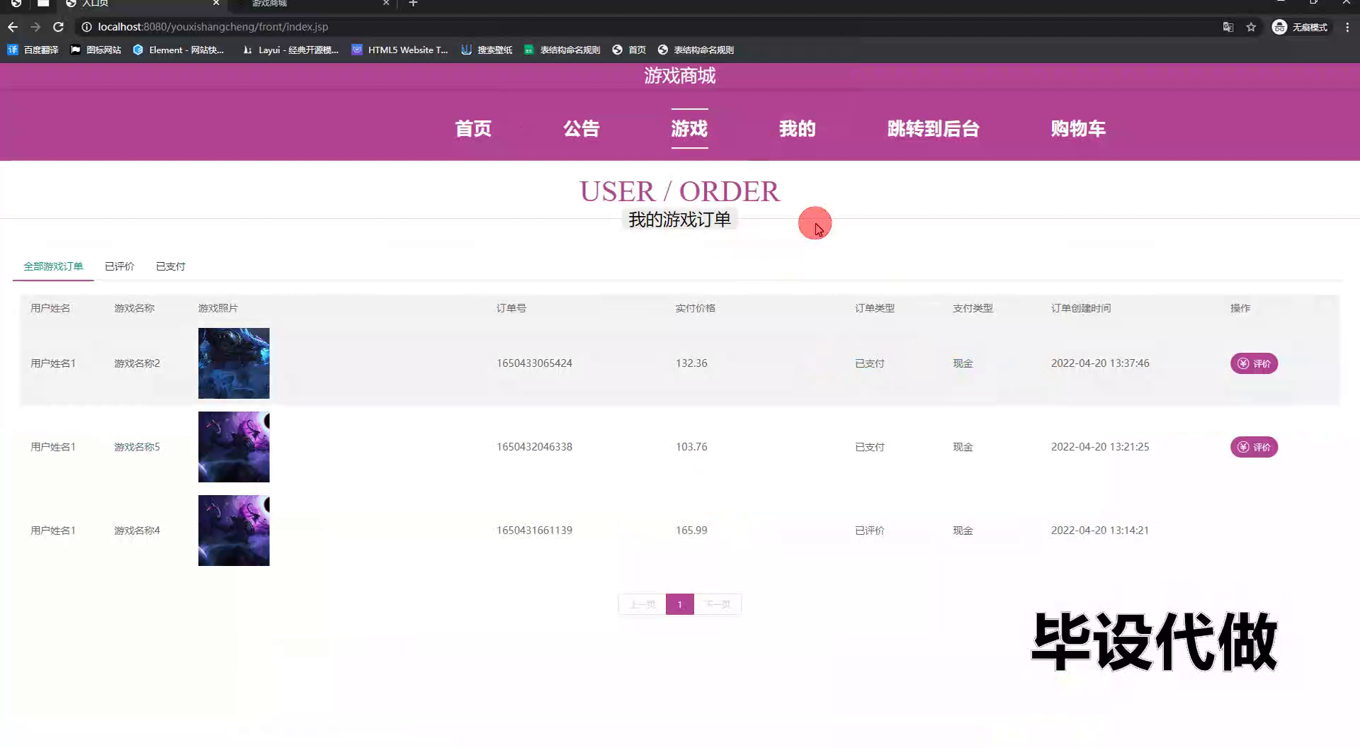This screenshot has height=748, width=1360.
Task: Select the 已支付 tab
Action: (x=171, y=266)
